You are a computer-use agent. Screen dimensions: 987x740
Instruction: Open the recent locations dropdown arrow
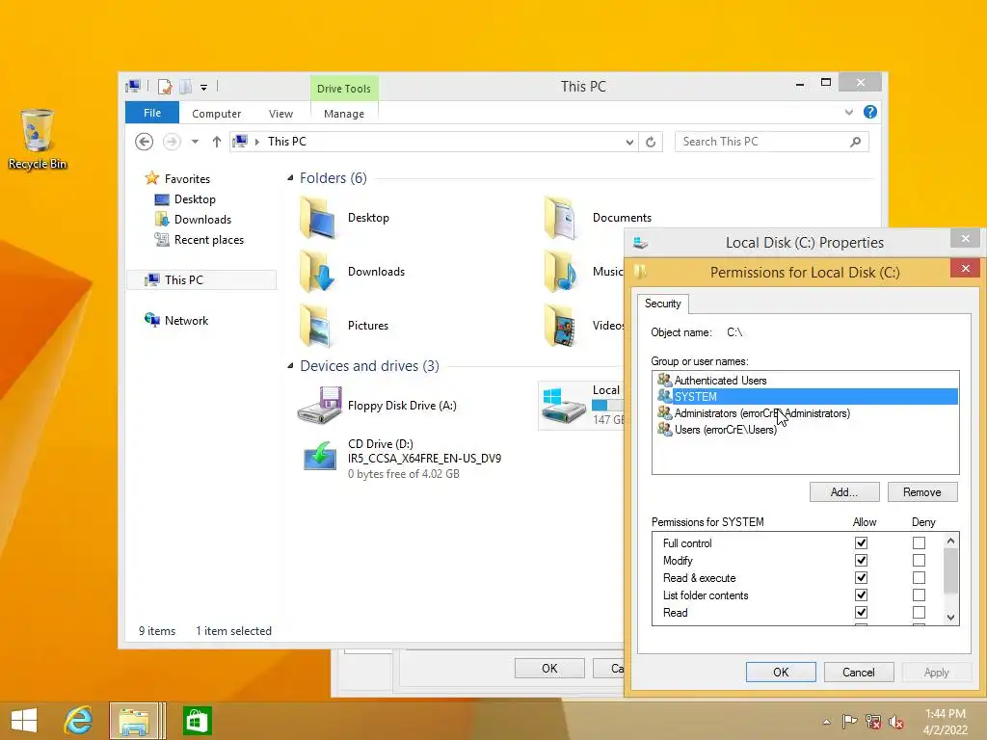pos(195,142)
